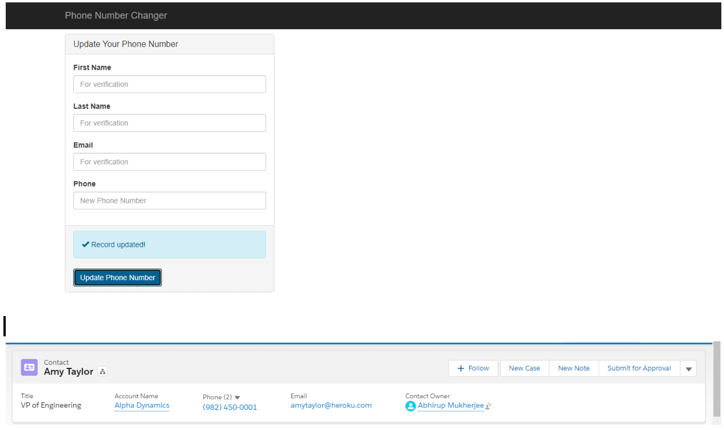Click the purple Contact record icon

click(x=29, y=367)
